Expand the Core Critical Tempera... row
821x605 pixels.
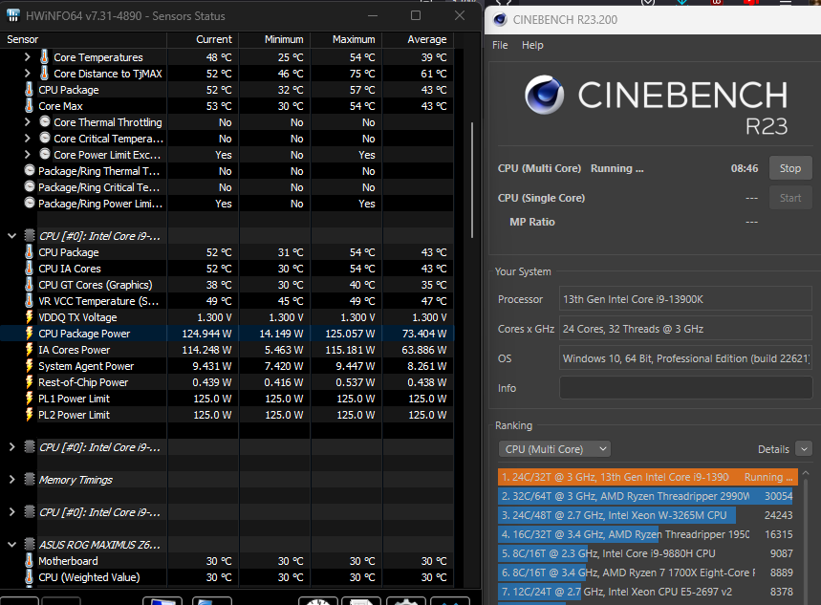(x=27, y=138)
